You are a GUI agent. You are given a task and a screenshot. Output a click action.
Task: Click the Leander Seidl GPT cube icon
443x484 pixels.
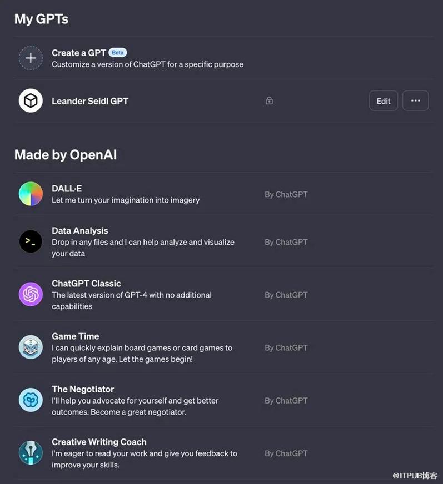31,101
